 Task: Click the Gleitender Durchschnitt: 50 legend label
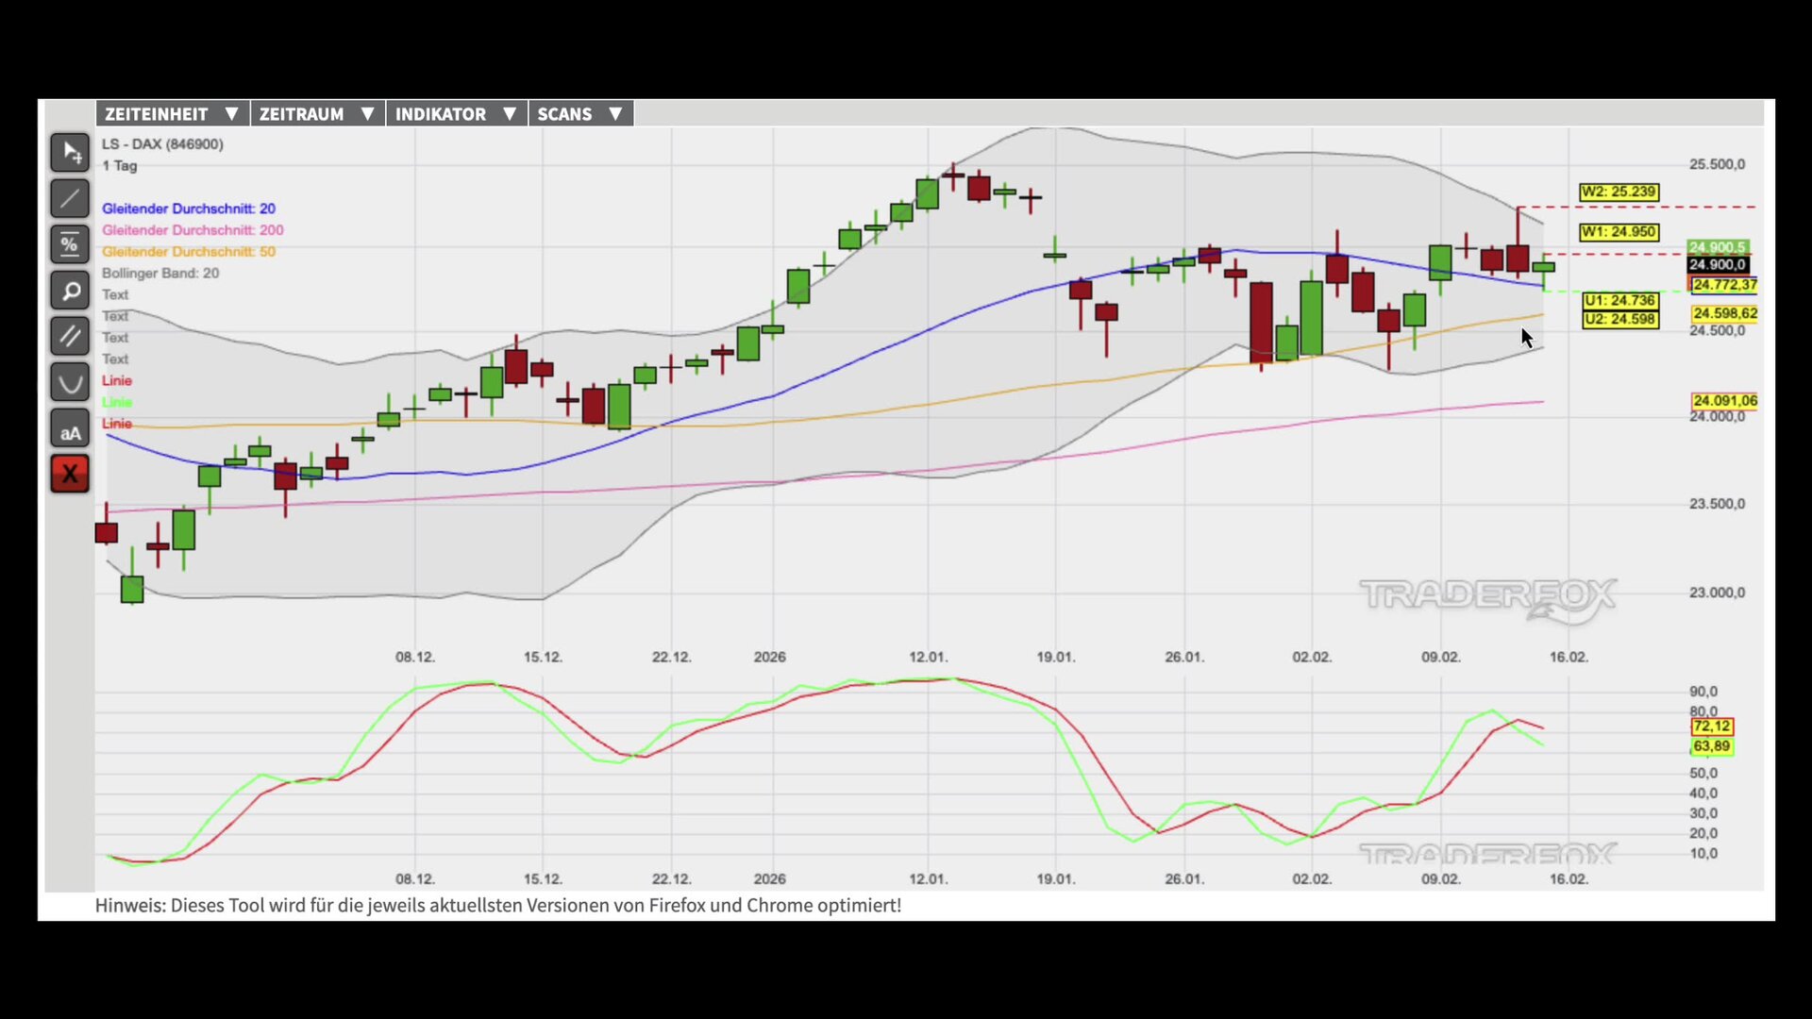click(189, 252)
